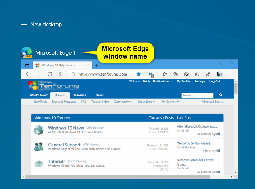Image resolution: width=255 pixels, height=189 pixels.
Task: View site information lock icon
Action: [x=73, y=74]
